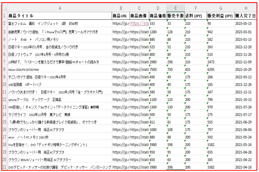259x172 pixels.
Task: Click the 販売手数 header cell
Action: coord(175,16)
